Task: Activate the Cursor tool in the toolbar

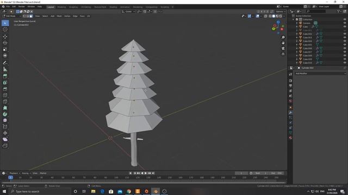Action: [x=5, y=29]
